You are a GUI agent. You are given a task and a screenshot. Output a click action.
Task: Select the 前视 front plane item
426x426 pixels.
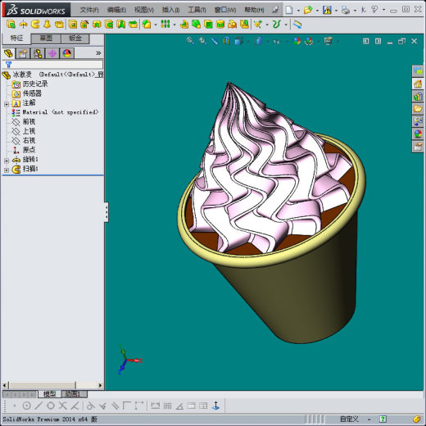[x=29, y=121]
